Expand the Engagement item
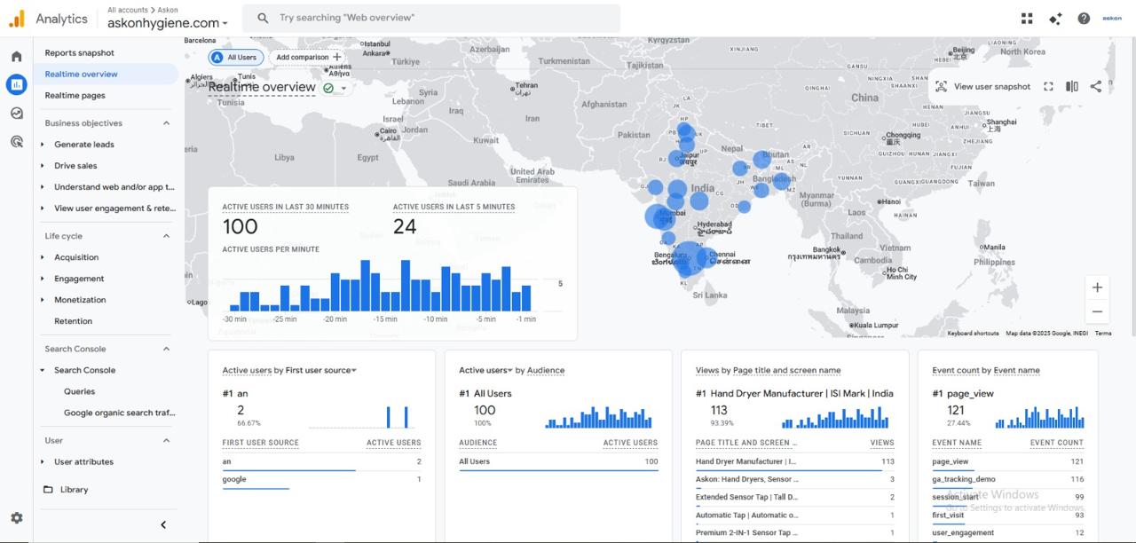 coord(43,279)
